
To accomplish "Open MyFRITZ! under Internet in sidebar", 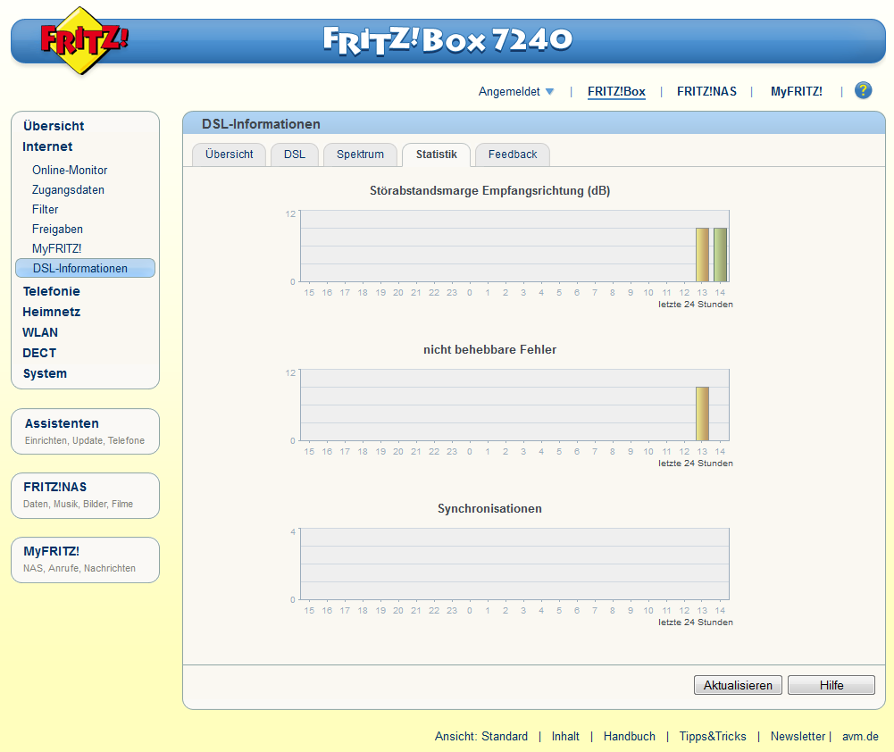I will pos(56,248).
